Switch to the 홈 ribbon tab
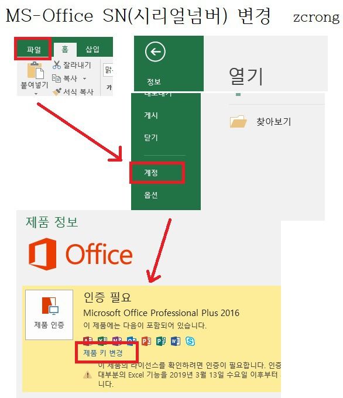The width and height of the screenshot is (343, 398). point(65,50)
